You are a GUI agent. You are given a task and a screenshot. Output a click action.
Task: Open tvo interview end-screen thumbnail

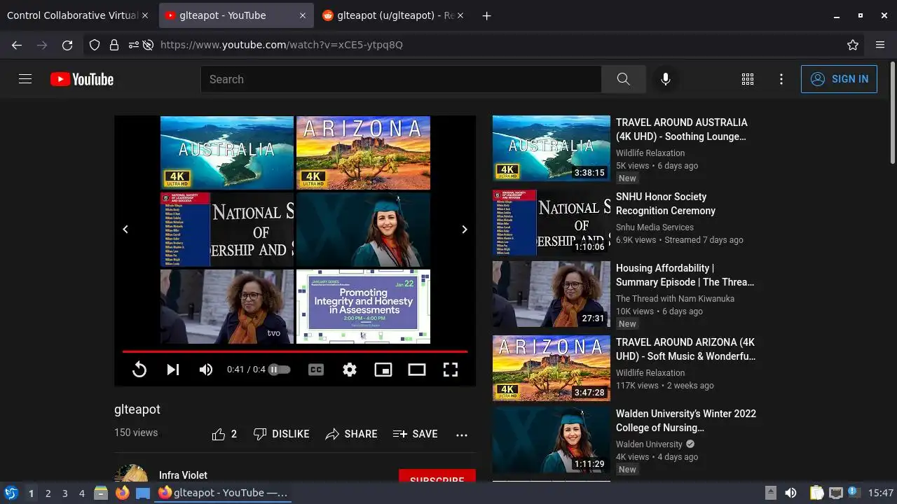tap(227, 307)
